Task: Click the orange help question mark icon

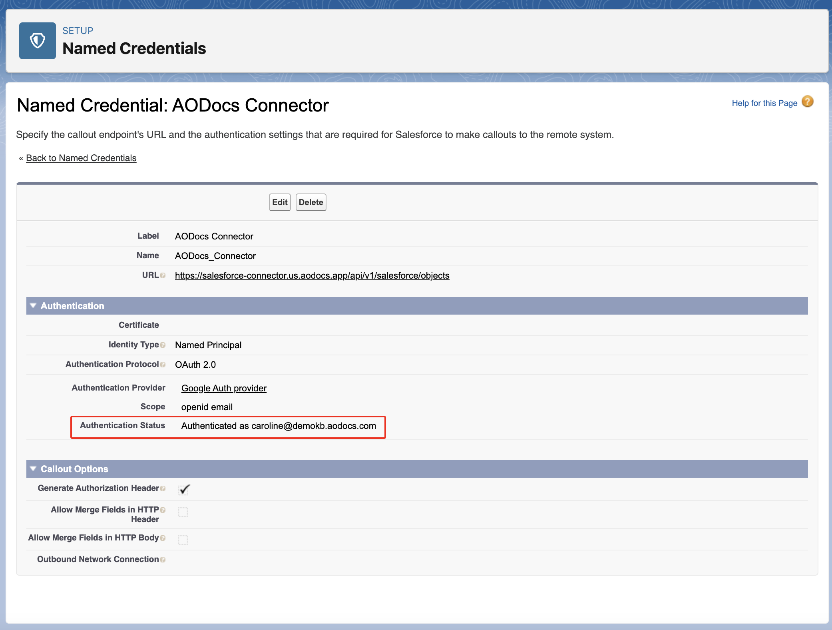Action: [x=807, y=102]
